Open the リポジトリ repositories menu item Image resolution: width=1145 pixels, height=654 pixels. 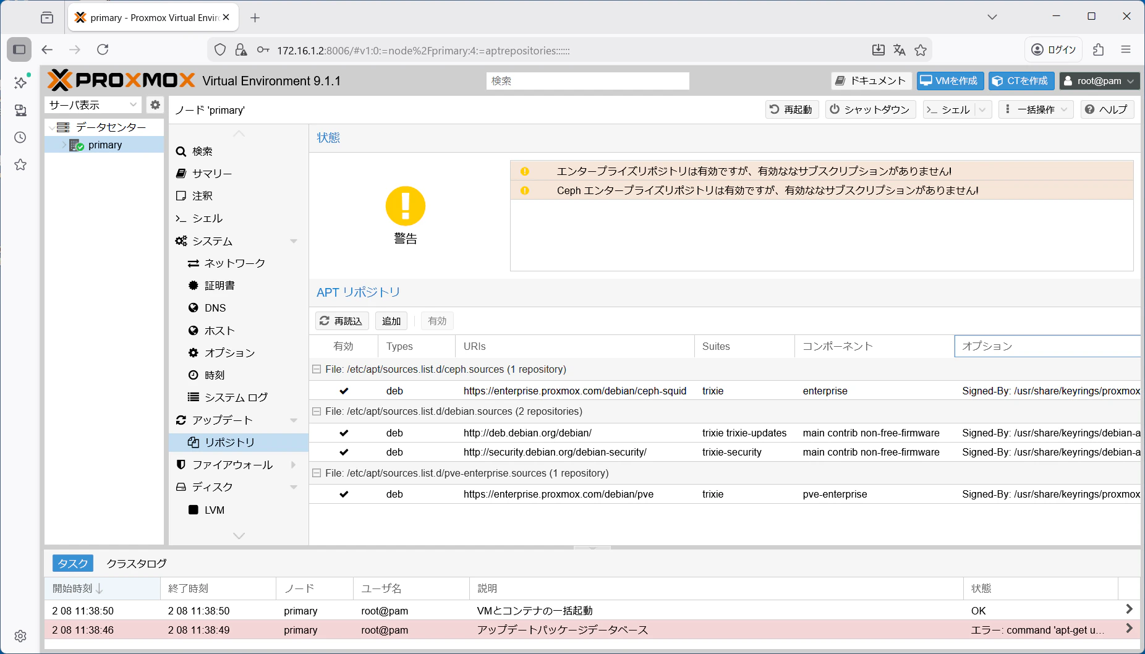[x=239, y=443]
